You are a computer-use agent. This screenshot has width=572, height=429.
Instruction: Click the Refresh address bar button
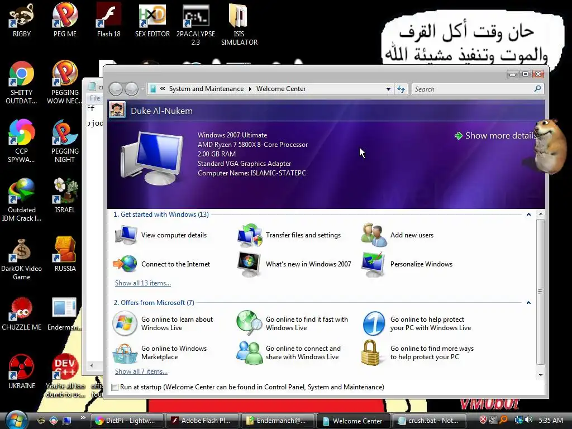401,89
